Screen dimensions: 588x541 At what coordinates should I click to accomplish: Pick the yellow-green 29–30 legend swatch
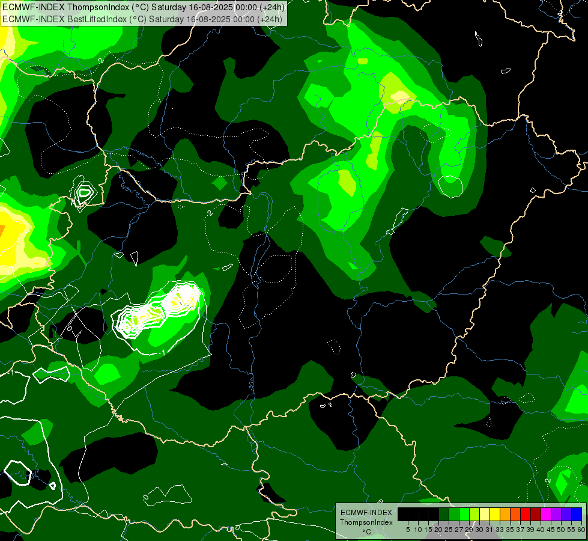pyautogui.click(x=474, y=514)
